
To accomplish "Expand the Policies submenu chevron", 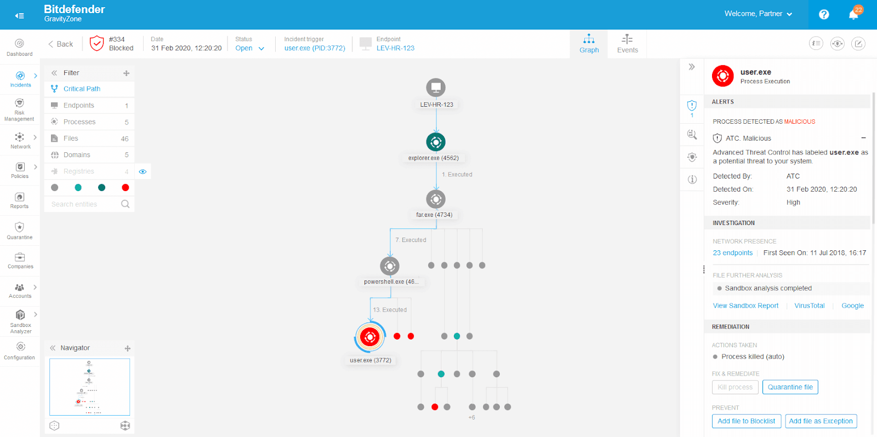I will tap(36, 167).
